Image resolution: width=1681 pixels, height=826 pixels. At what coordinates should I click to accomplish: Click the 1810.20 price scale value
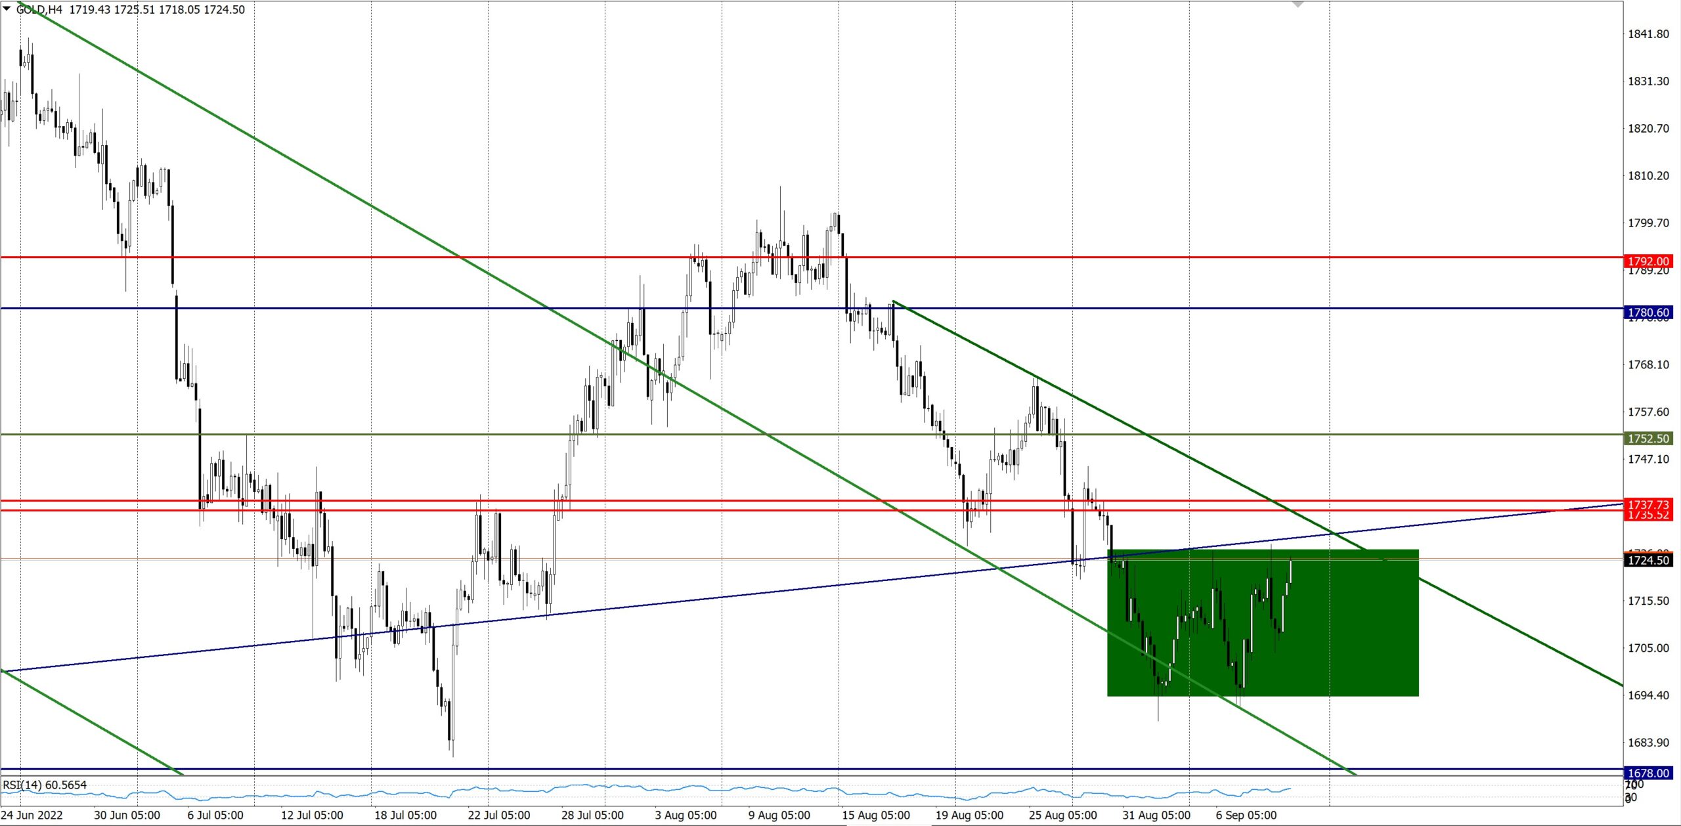[1648, 176]
